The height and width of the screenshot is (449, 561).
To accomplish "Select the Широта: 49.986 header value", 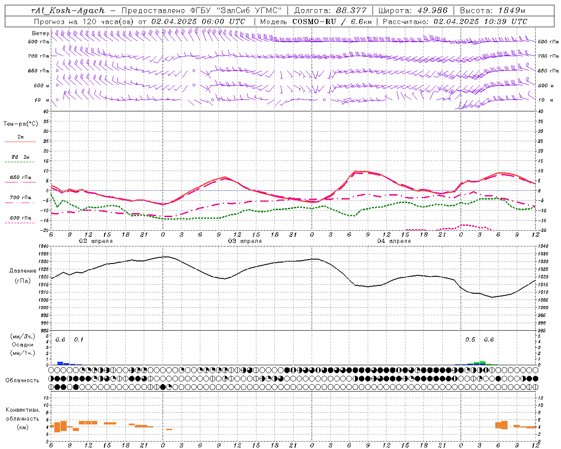I will point(413,11).
